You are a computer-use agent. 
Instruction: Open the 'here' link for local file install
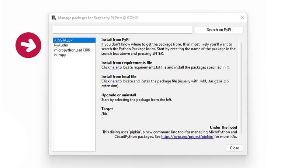(114, 81)
